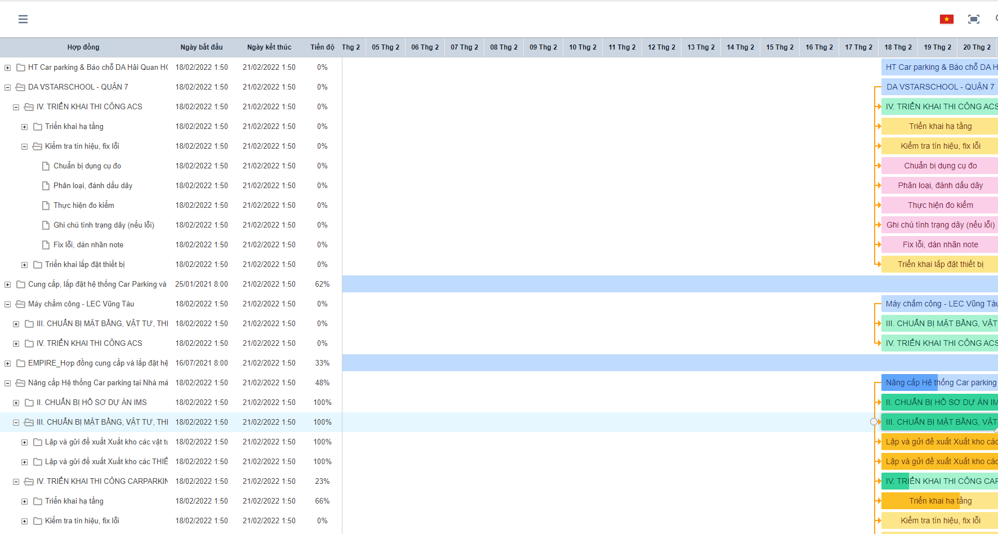Viewport: 998px width, 534px height.
Task: Click the Tiến độ column header
Action: tap(322, 47)
